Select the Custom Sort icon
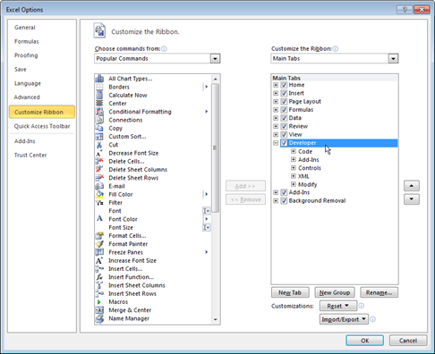The height and width of the screenshot is (354, 435). [x=99, y=137]
